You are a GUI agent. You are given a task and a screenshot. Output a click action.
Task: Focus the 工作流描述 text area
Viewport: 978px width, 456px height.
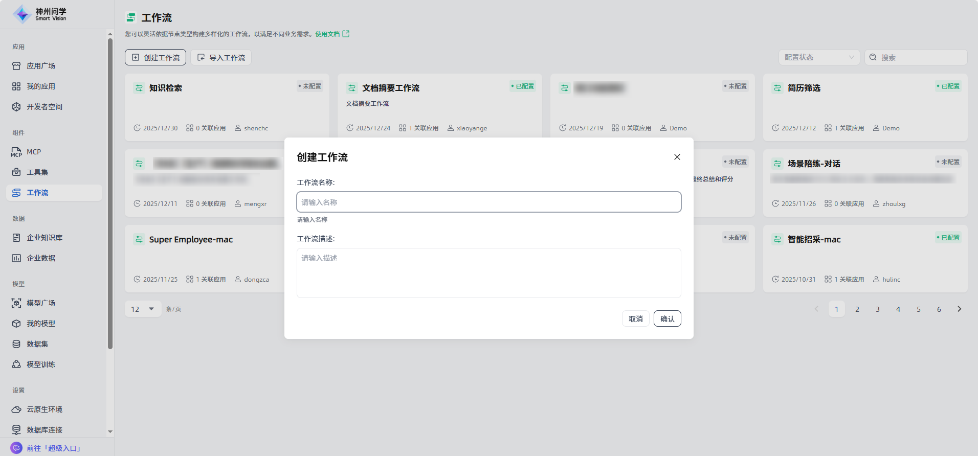click(x=488, y=272)
